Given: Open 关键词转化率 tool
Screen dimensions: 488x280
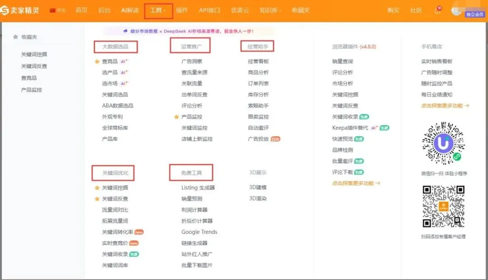Looking at the screenshot, I should pos(117,232).
